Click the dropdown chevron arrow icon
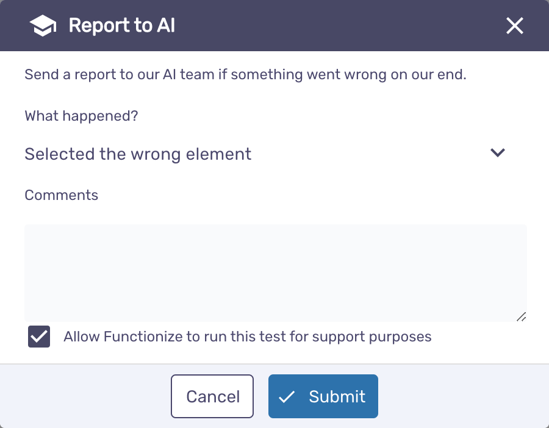549x428 pixels. coord(498,152)
